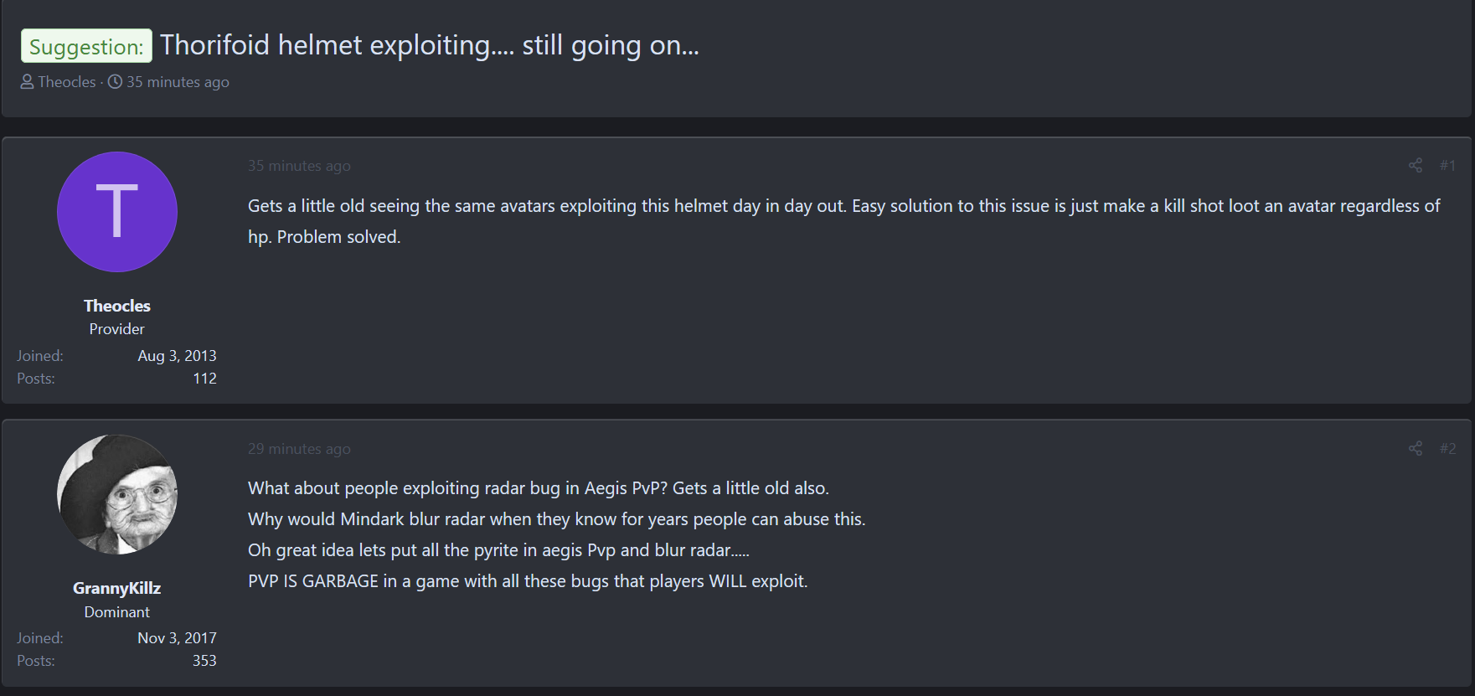
Task: Click the Dominant user title
Action: click(117, 612)
